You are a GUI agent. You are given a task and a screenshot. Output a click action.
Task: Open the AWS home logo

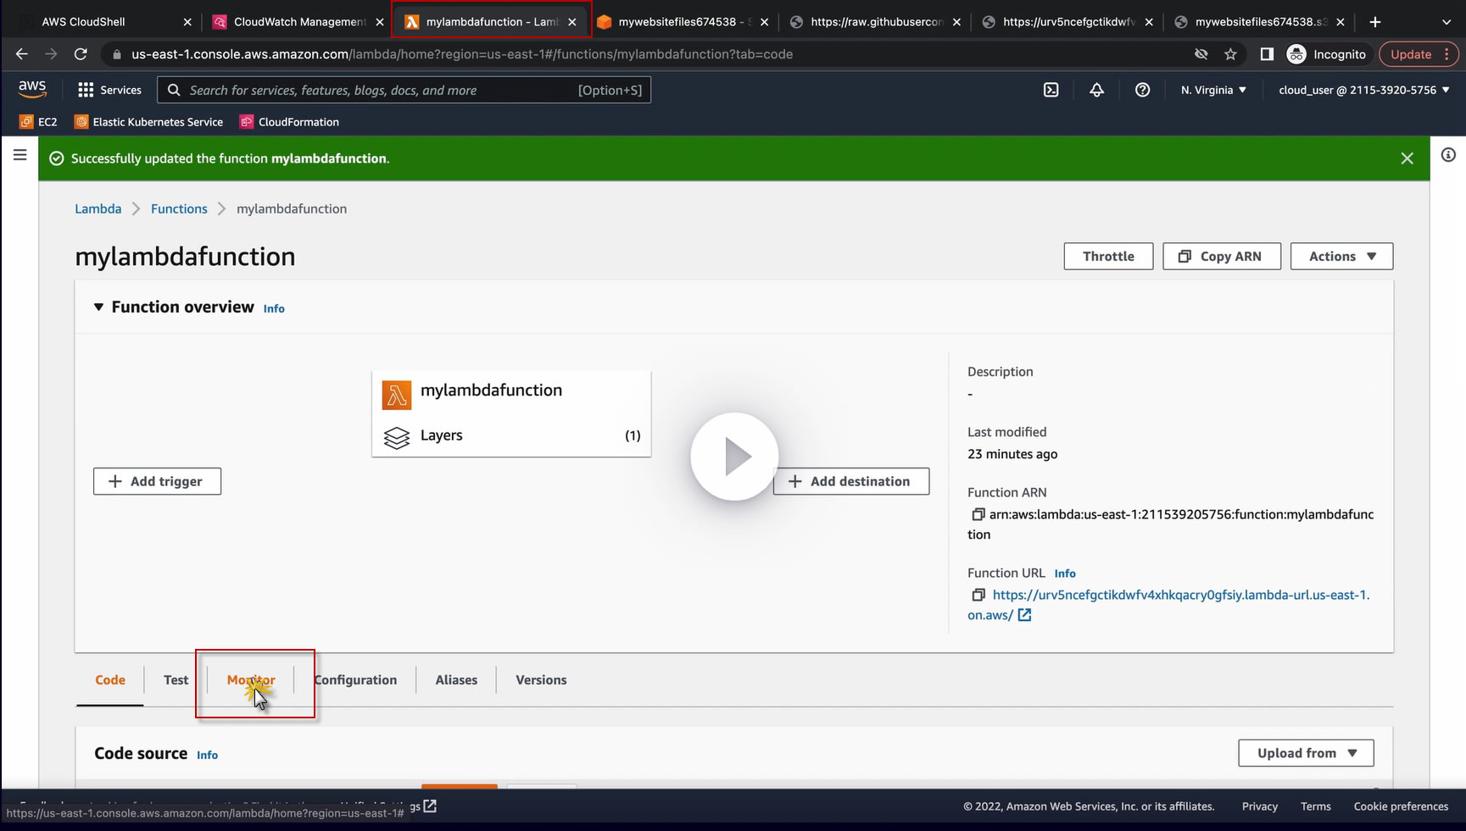(32, 89)
